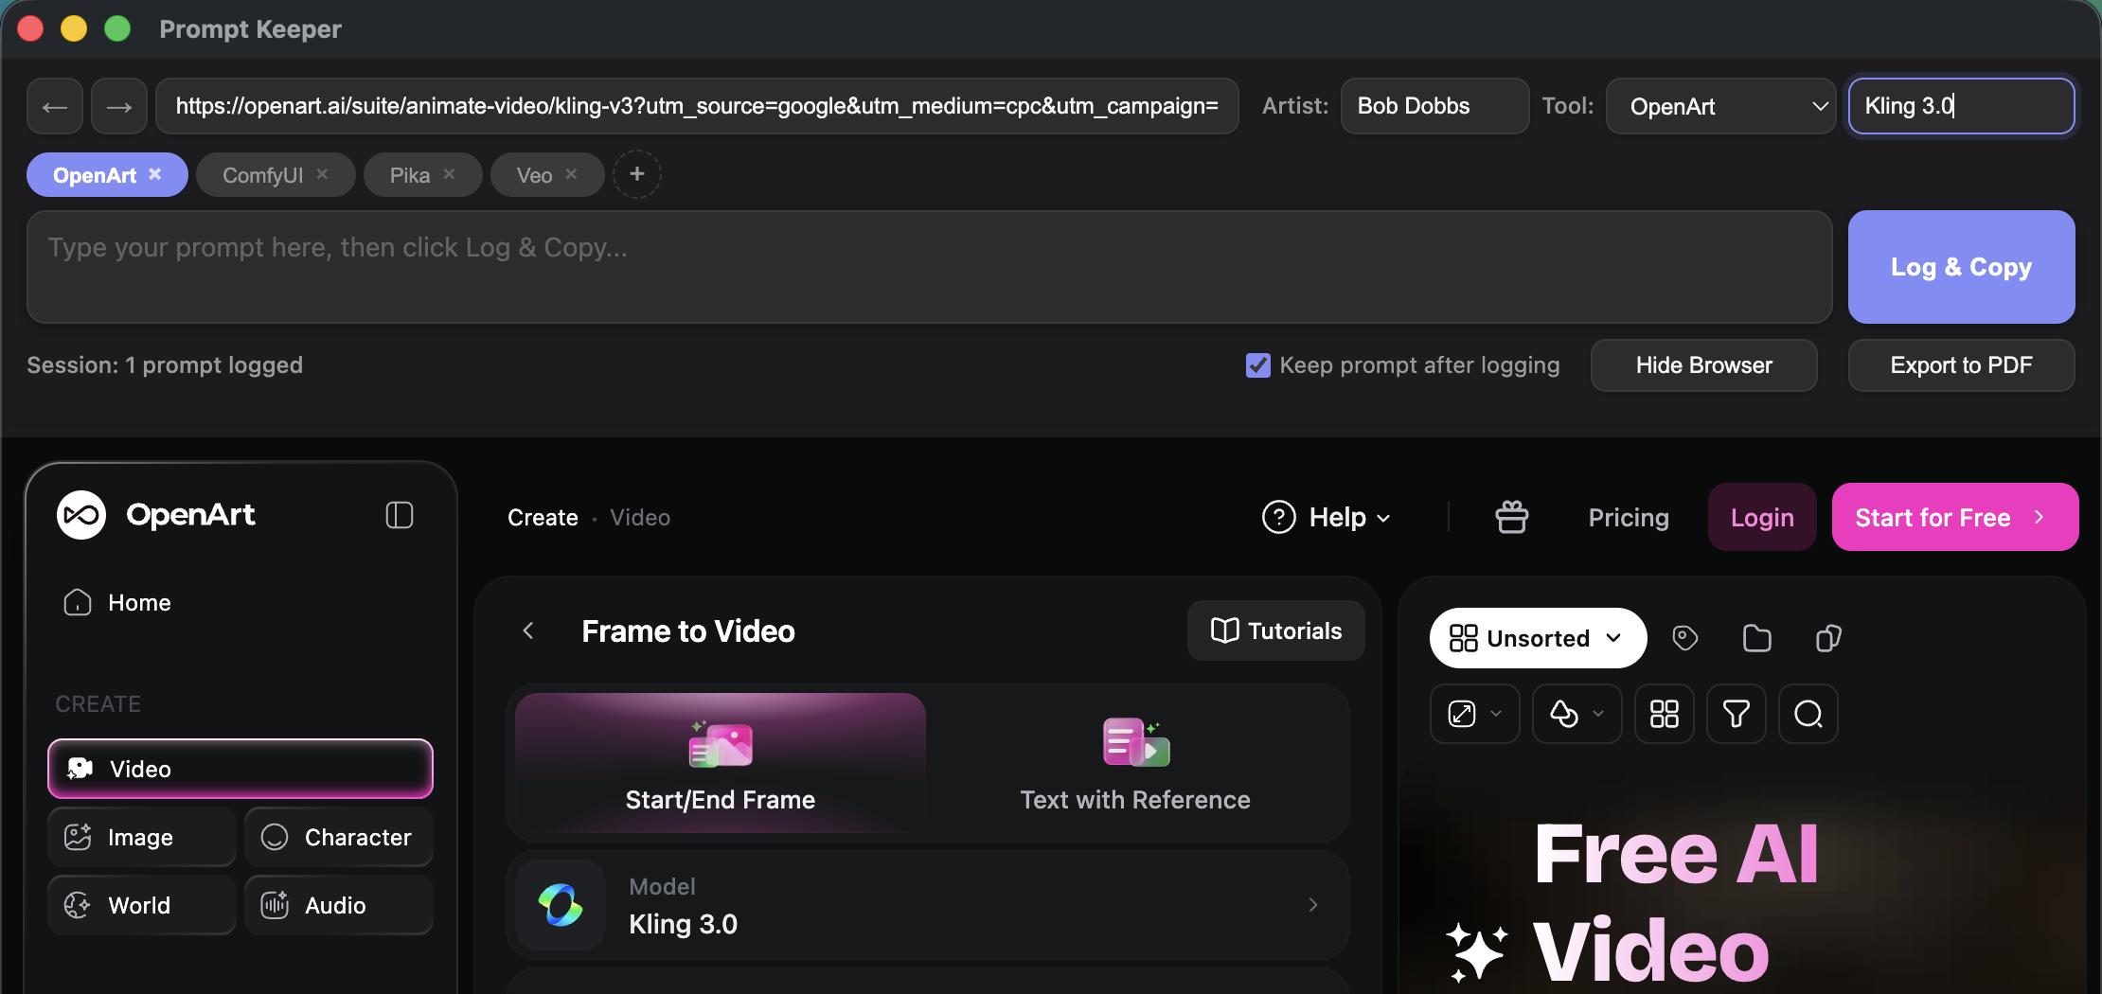
Task: Click the copy icon beside folder
Action: coord(1828,638)
